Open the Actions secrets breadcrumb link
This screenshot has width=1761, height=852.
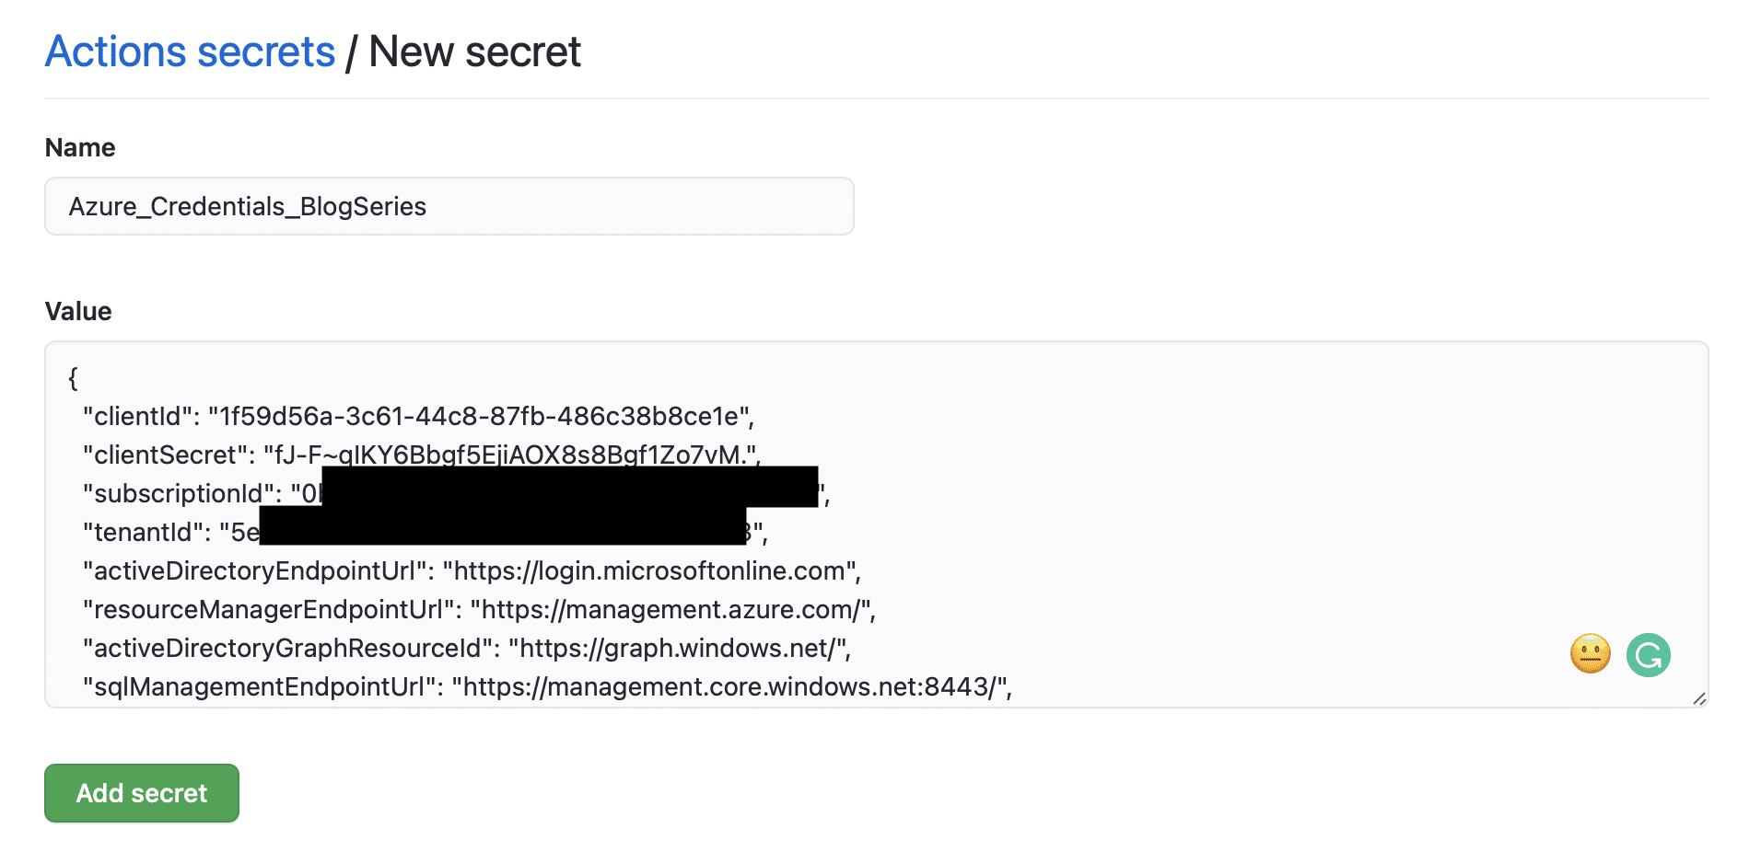click(x=190, y=52)
